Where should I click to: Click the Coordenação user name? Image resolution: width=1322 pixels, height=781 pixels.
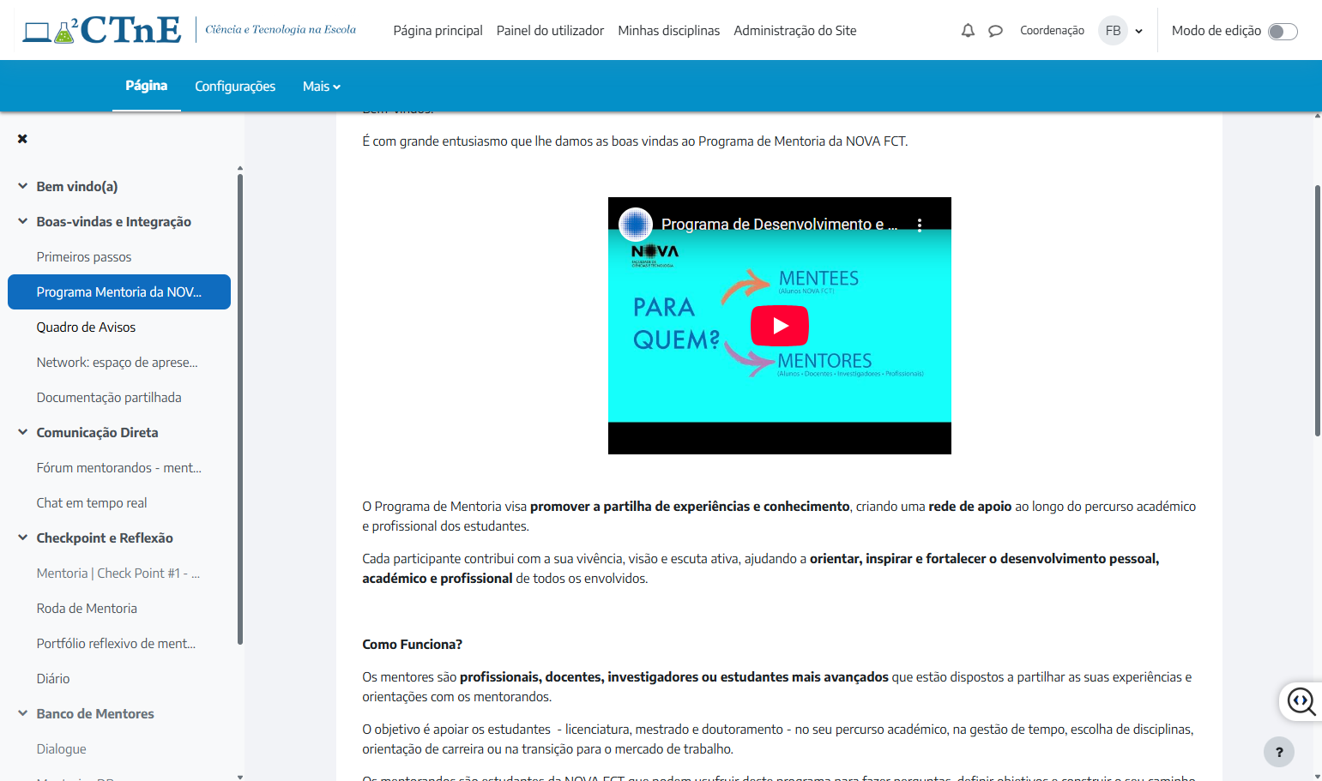coord(1052,31)
